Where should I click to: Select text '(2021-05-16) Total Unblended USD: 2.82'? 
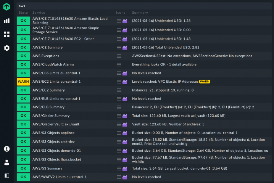[166, 48]
